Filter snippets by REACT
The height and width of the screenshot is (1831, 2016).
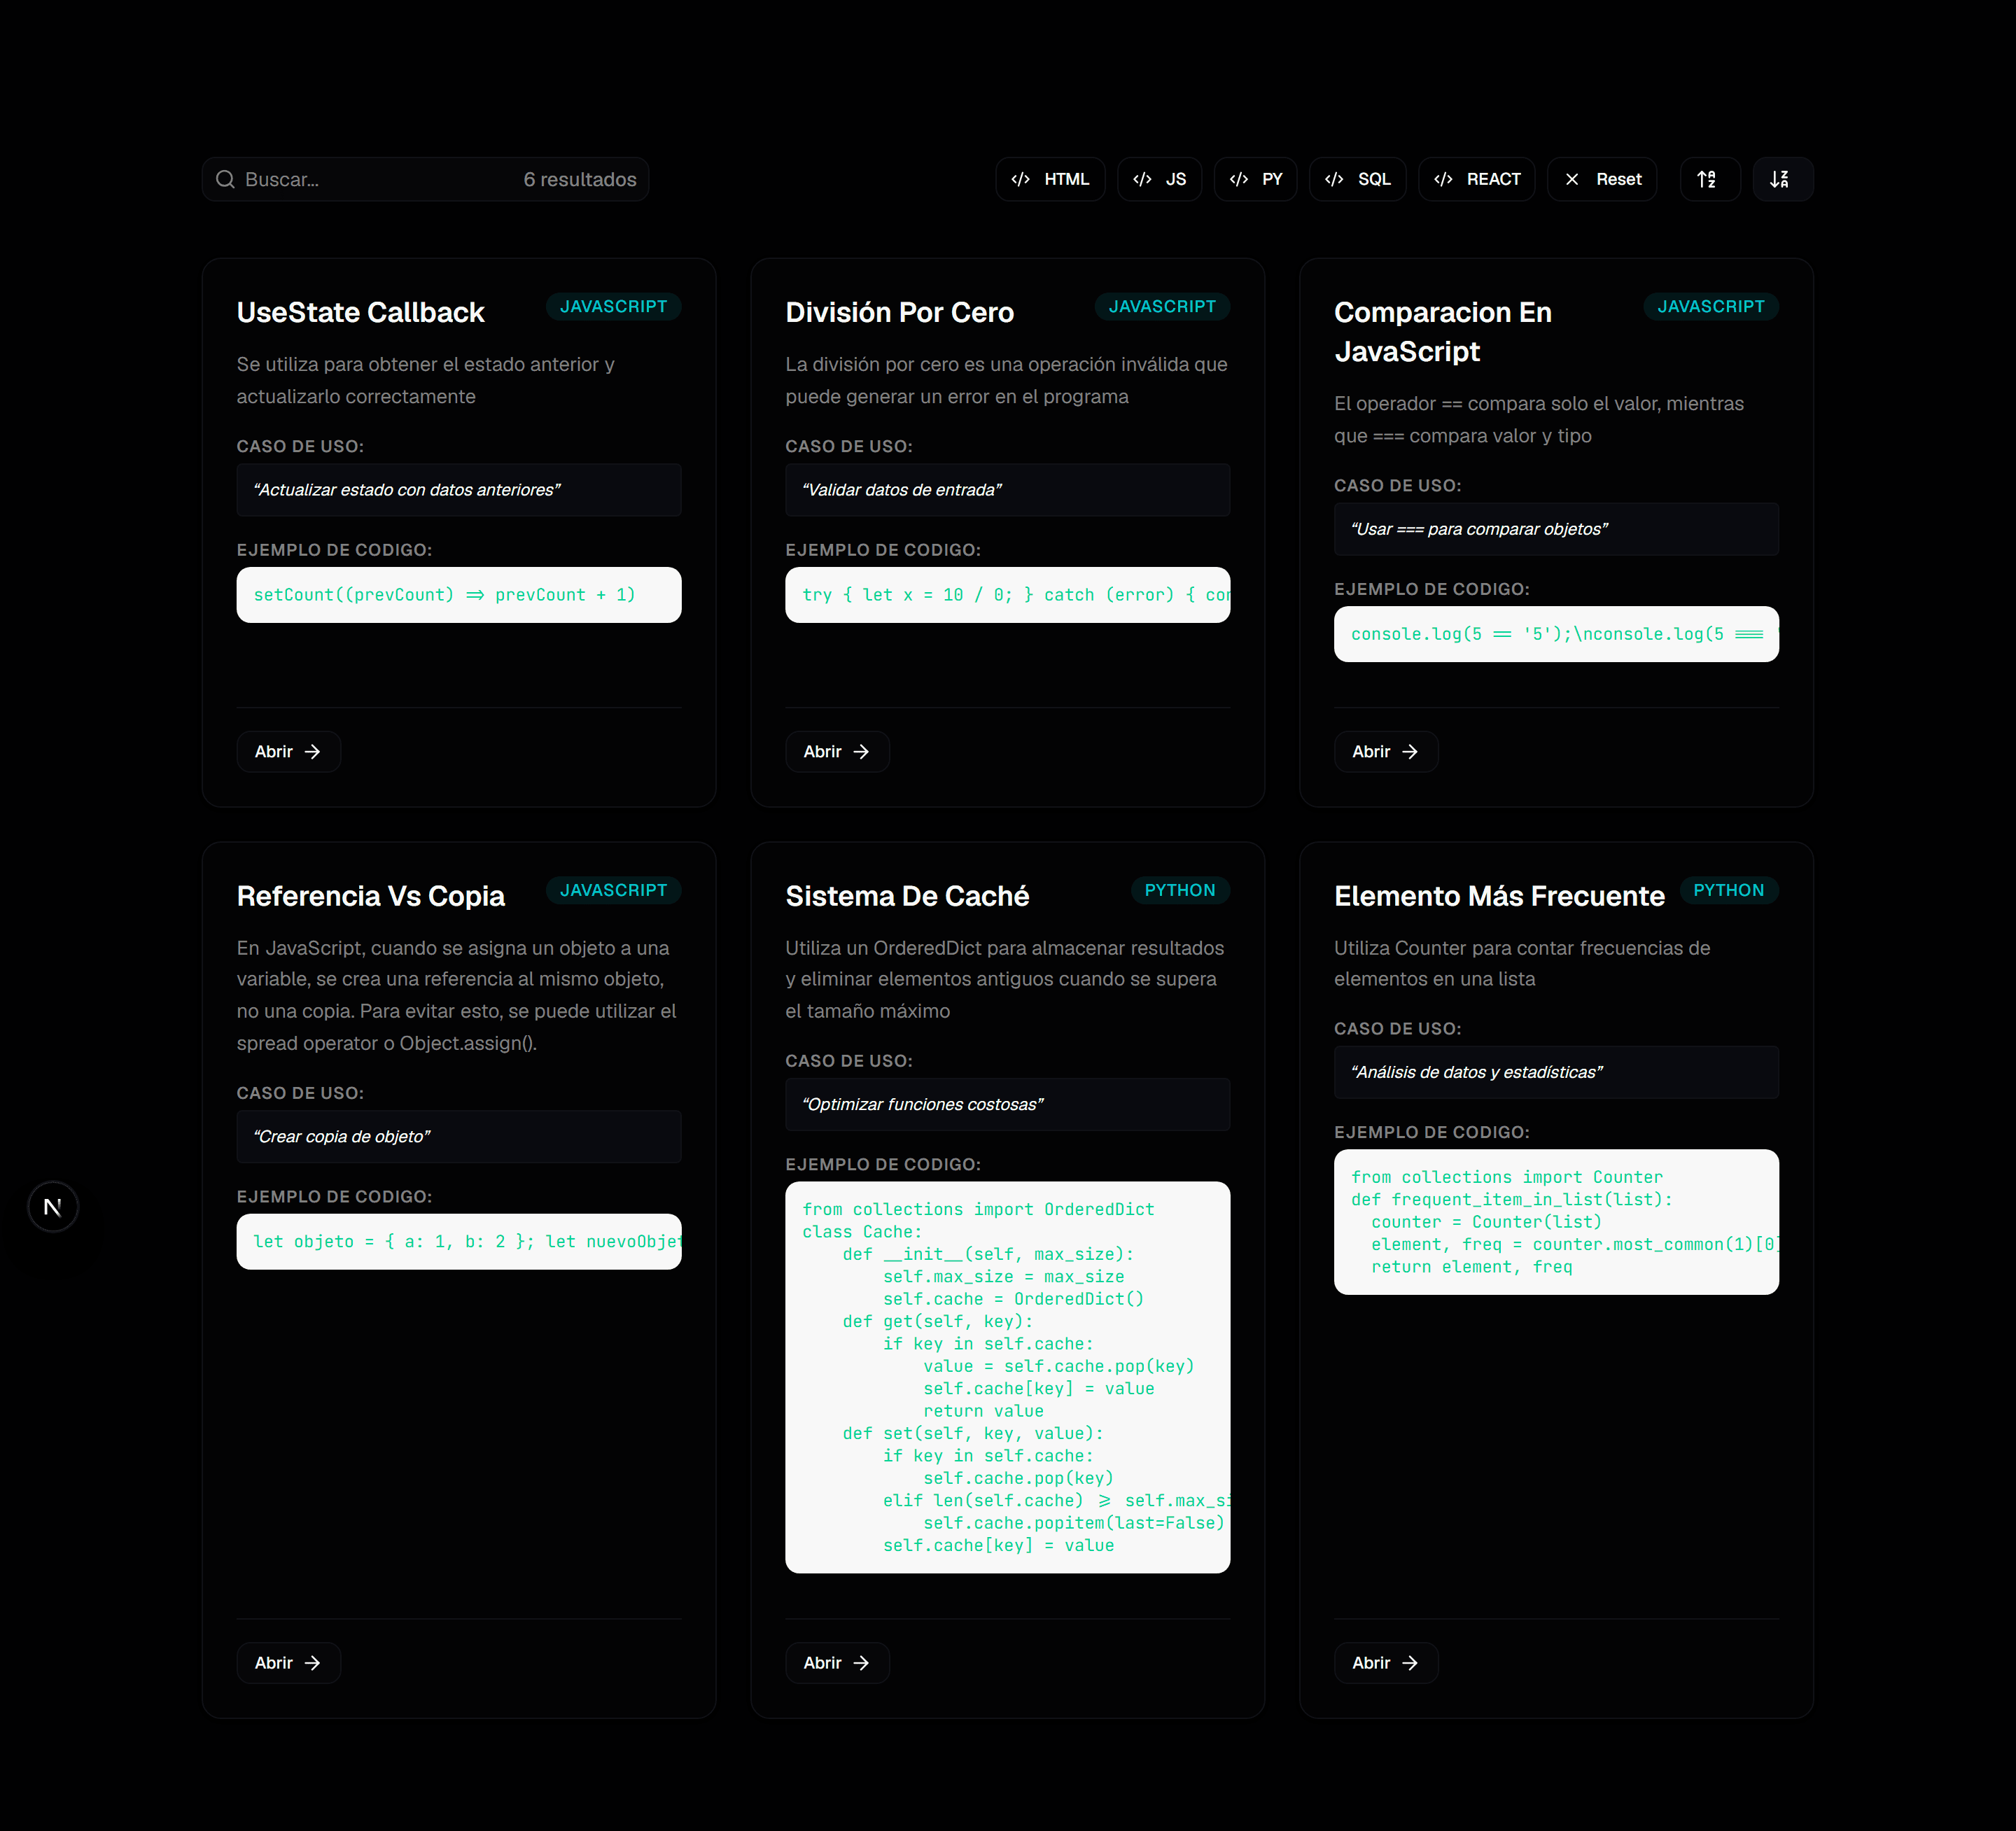(1476, 179)
